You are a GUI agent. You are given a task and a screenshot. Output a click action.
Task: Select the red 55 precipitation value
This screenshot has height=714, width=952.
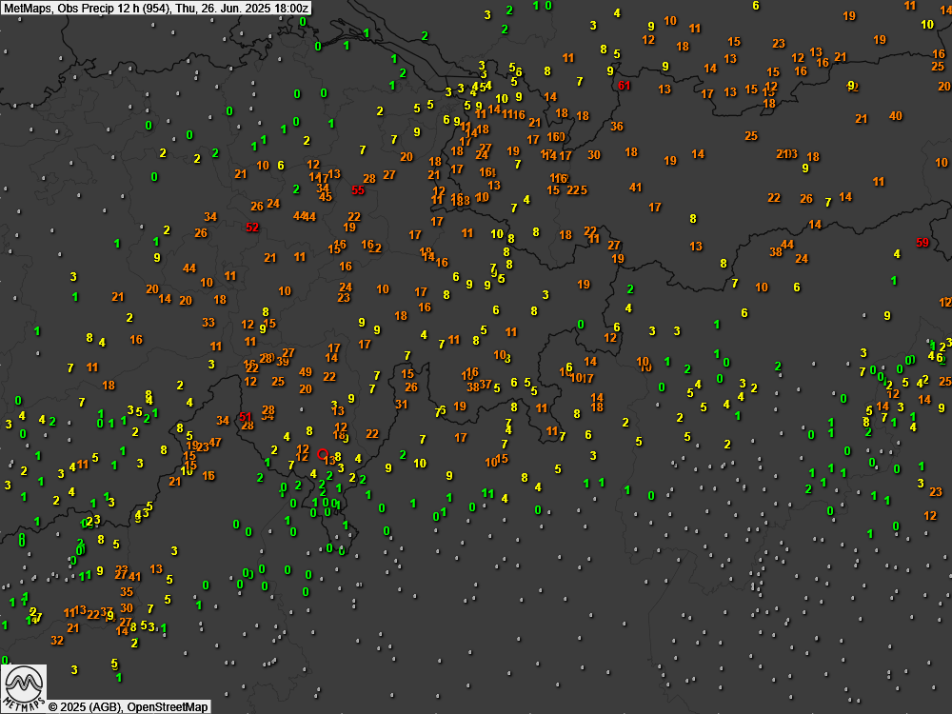coord(358,190)
